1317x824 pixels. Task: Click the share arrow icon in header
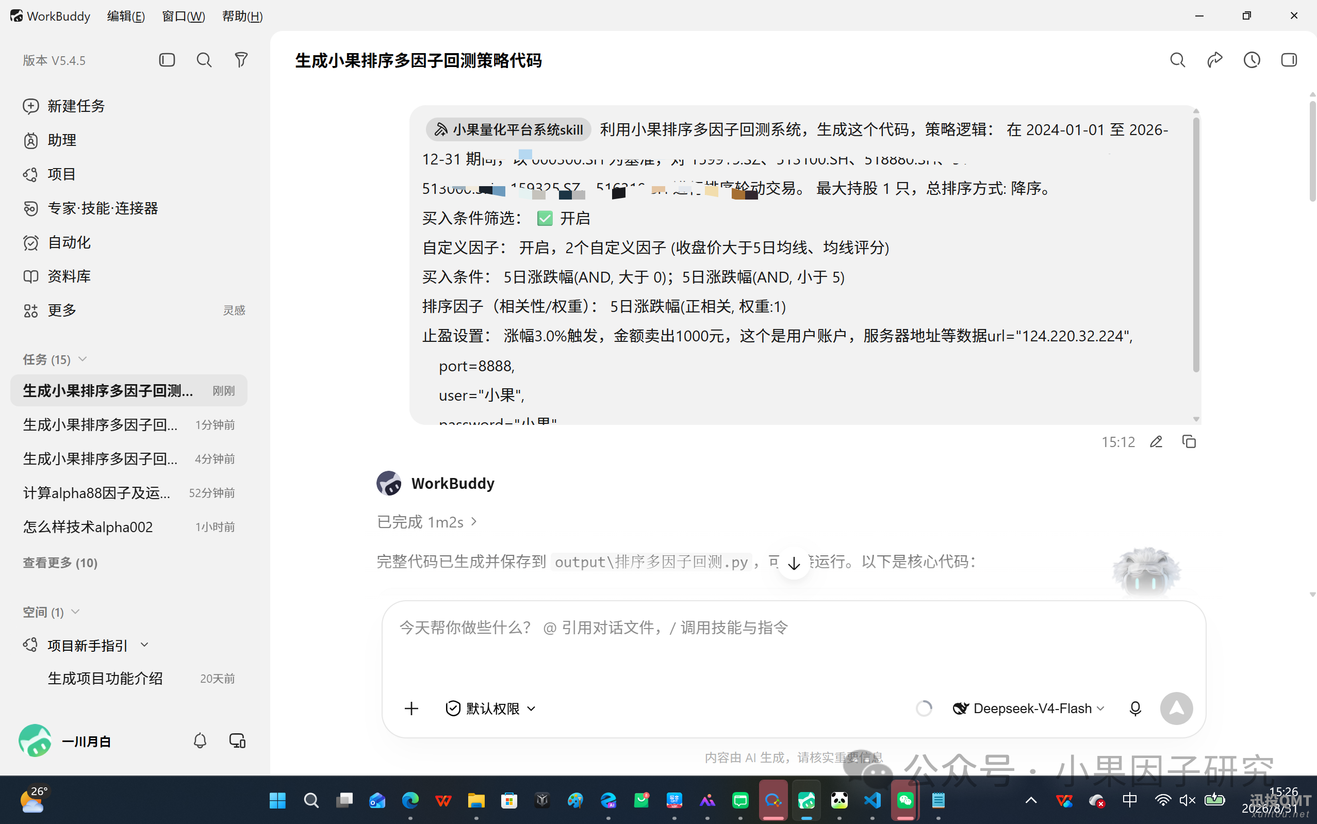1214,60
